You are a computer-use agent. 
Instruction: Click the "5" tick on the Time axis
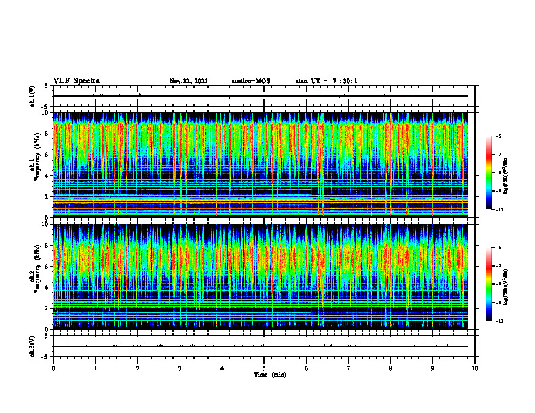point(264,368)
